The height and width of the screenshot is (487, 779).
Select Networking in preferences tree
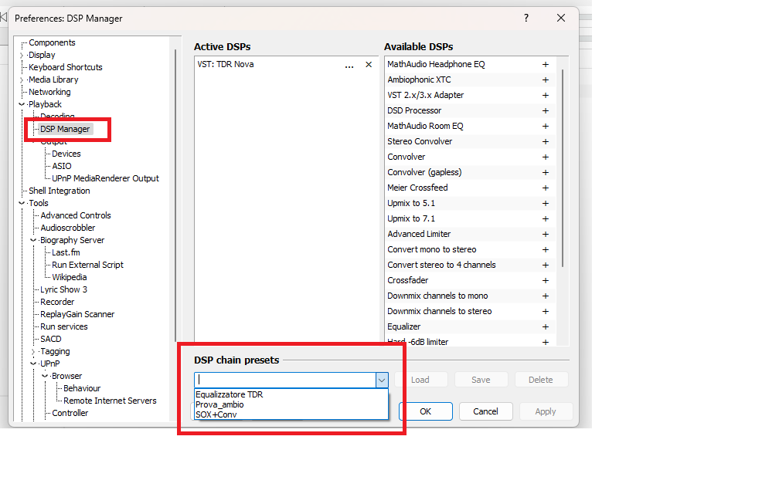tap(49, 93)
